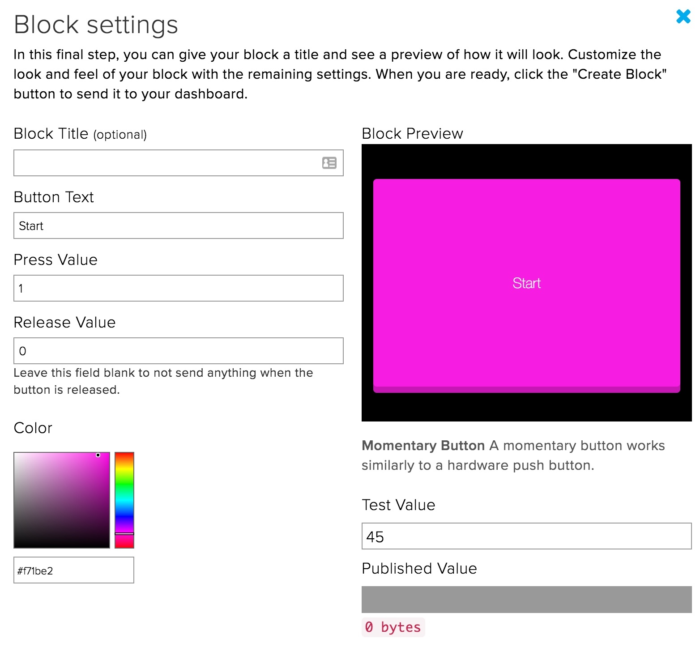This screenshot has height=647, width=700.
Task: Grab the color picker selection dot
Action: point(98,455)
